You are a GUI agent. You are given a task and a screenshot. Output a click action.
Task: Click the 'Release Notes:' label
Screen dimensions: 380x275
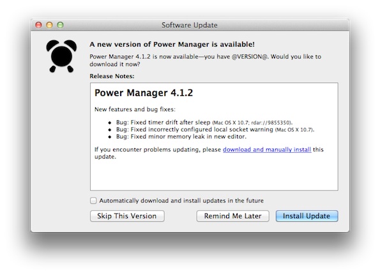coord(112,76)
